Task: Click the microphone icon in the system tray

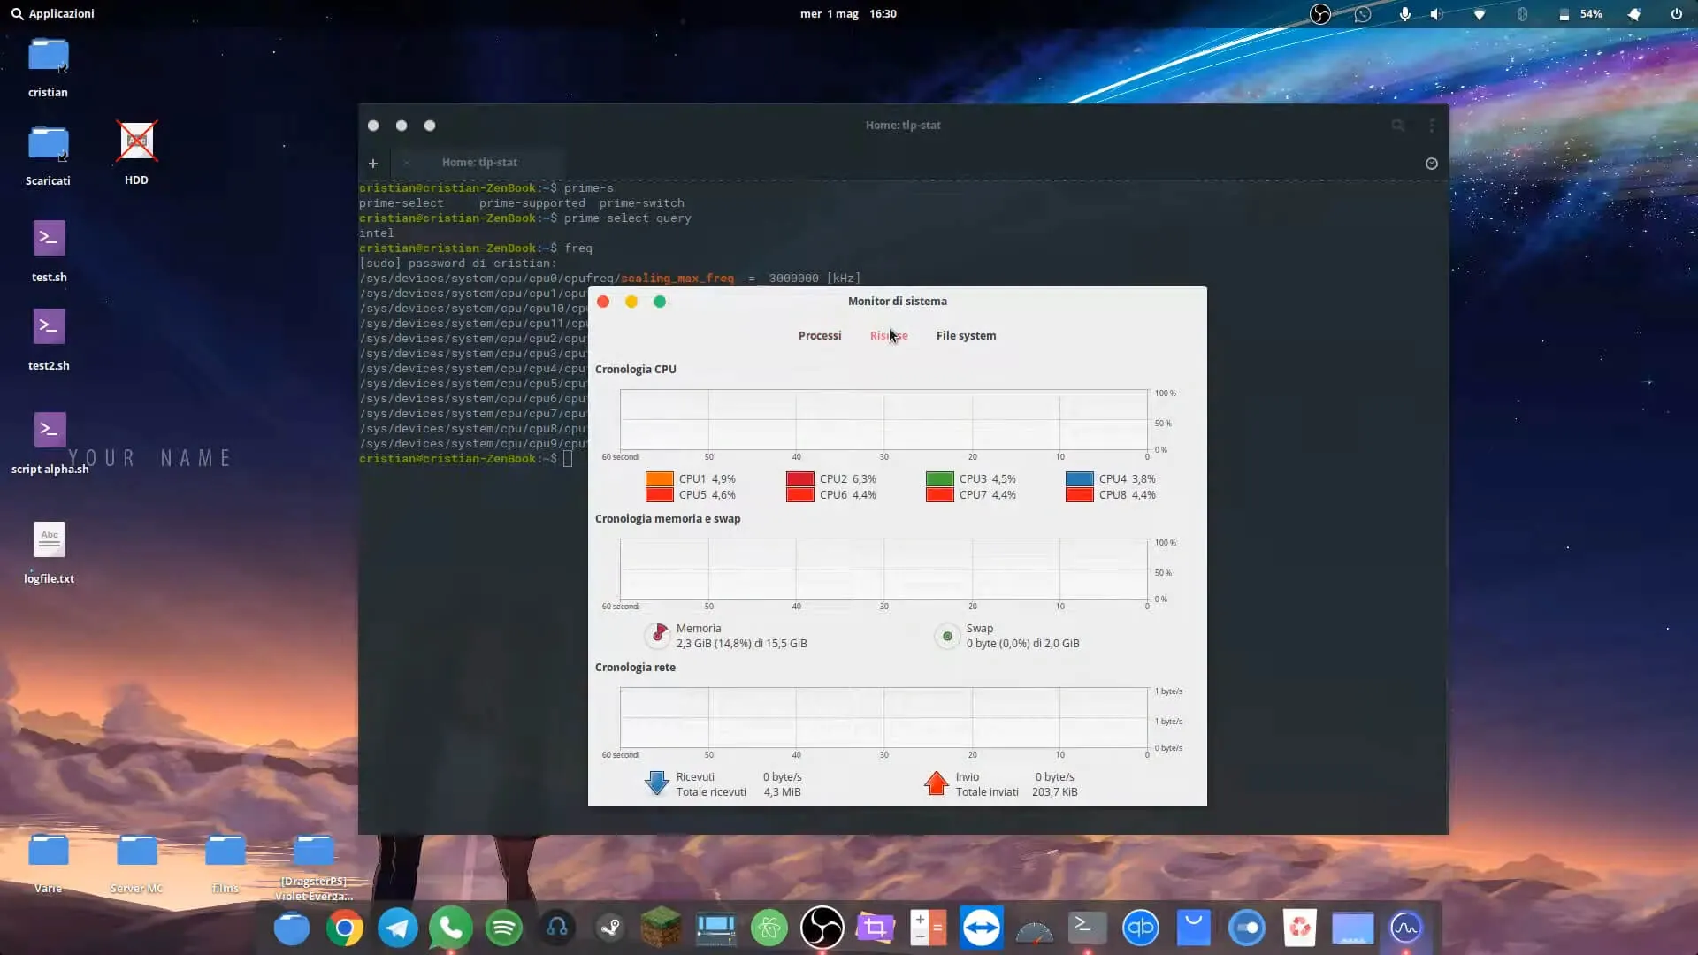Action: pos(1404,14)
